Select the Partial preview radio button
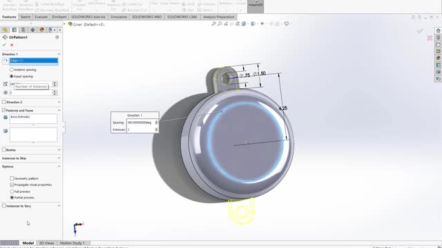This screenshot has width=442, height=248. click(12, 198)
